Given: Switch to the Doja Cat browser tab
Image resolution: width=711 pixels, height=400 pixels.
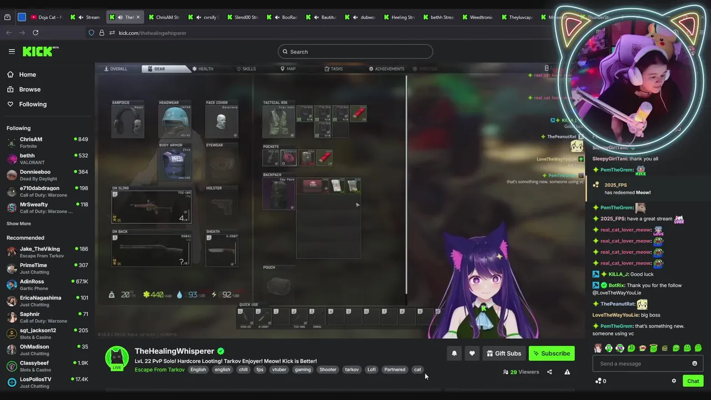Looking at the screenshot, I should tap(46, 17).
